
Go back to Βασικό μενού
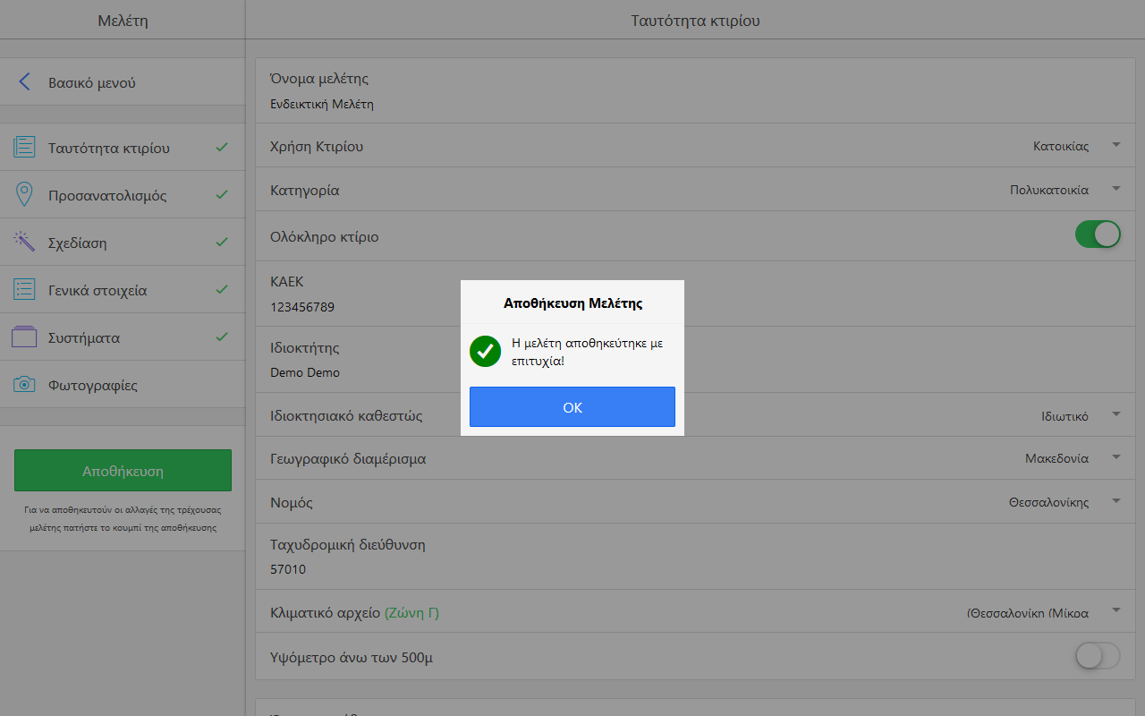(x=123, y=82)
